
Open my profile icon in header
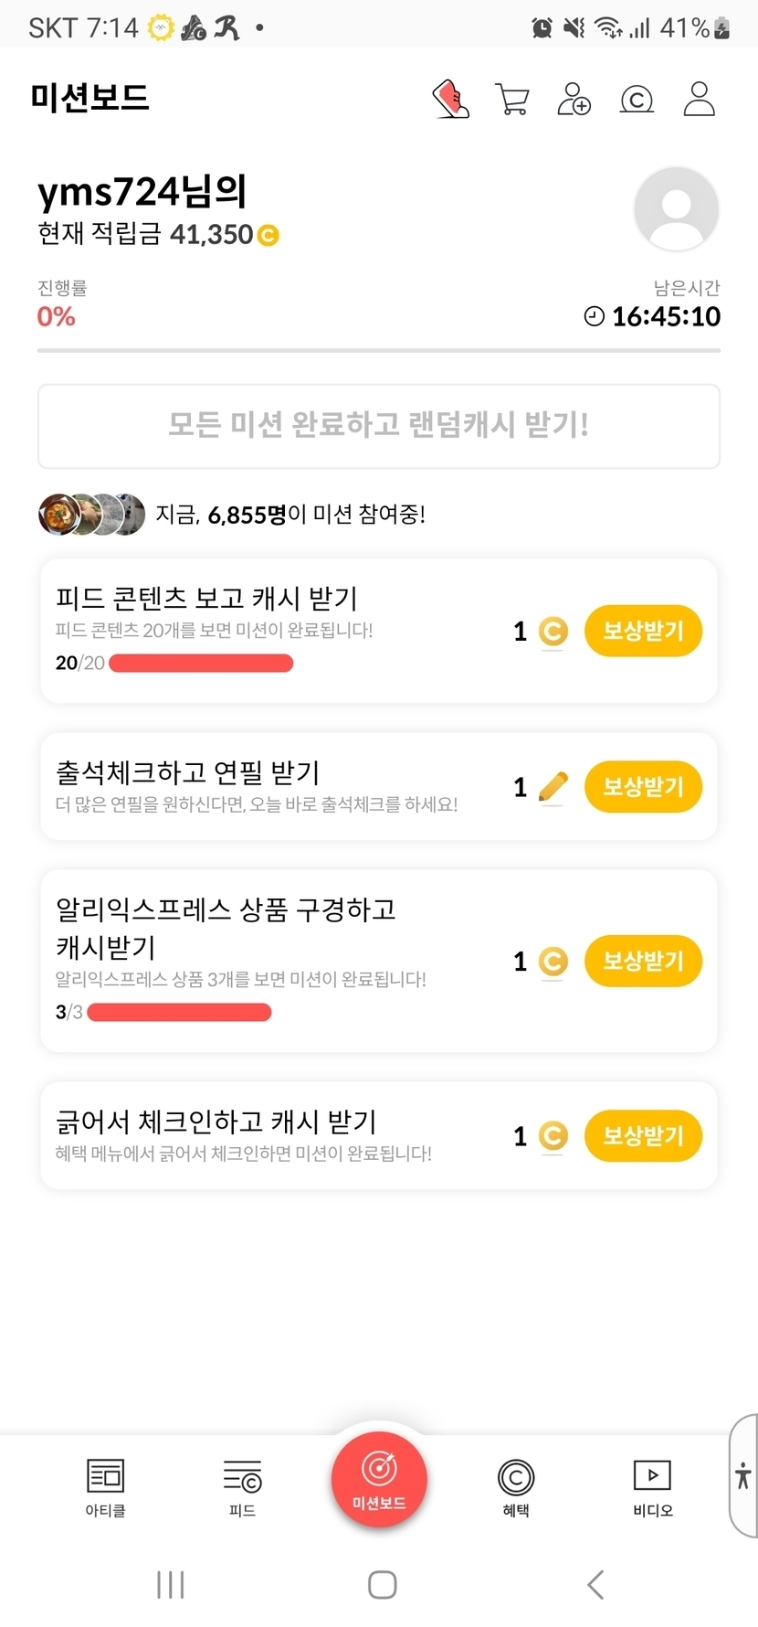pos(699,99)
